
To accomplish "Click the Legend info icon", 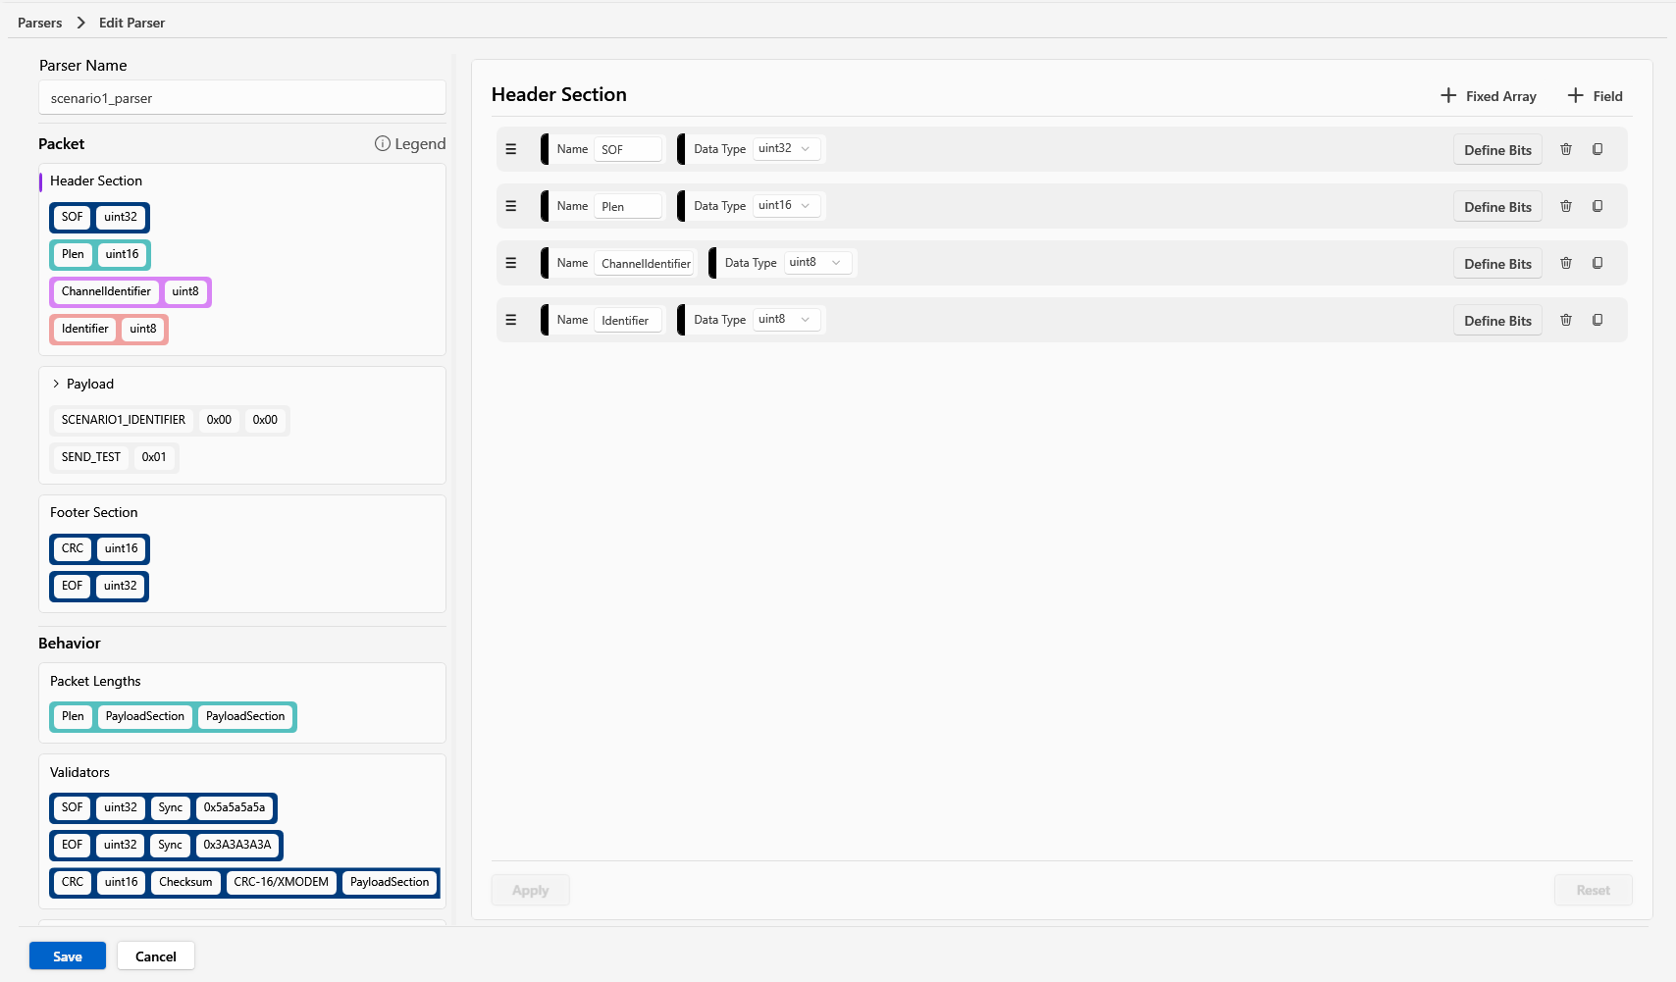I will click(383, 143).
